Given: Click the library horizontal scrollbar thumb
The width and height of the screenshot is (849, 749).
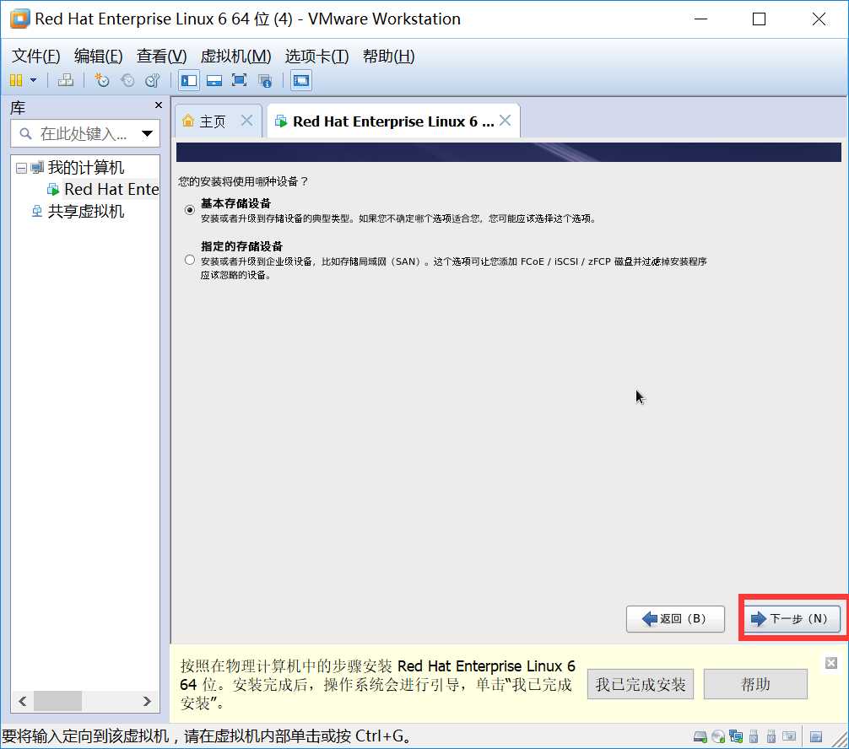Looking at the screenshot, I should pos(57,702).
